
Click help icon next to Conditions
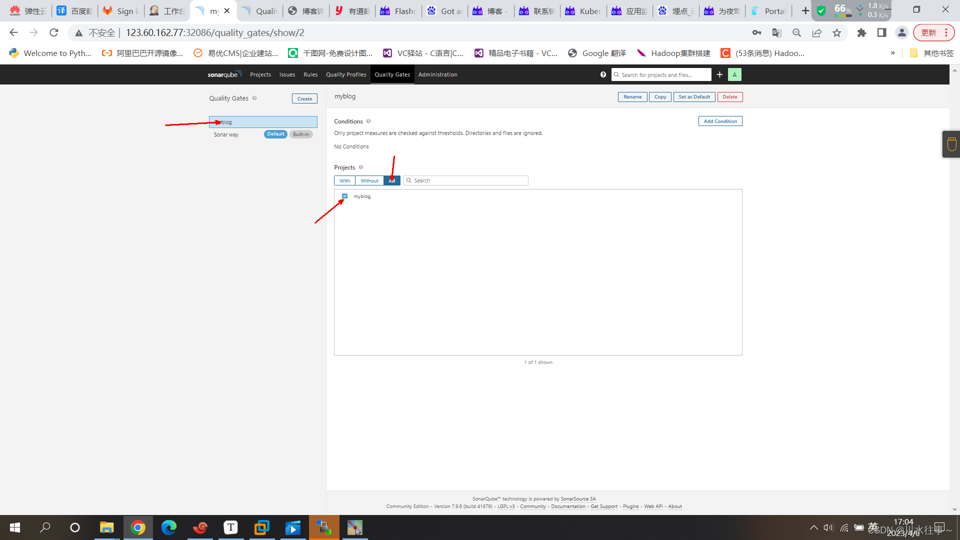pyautogui.click(x=368, y=121)
